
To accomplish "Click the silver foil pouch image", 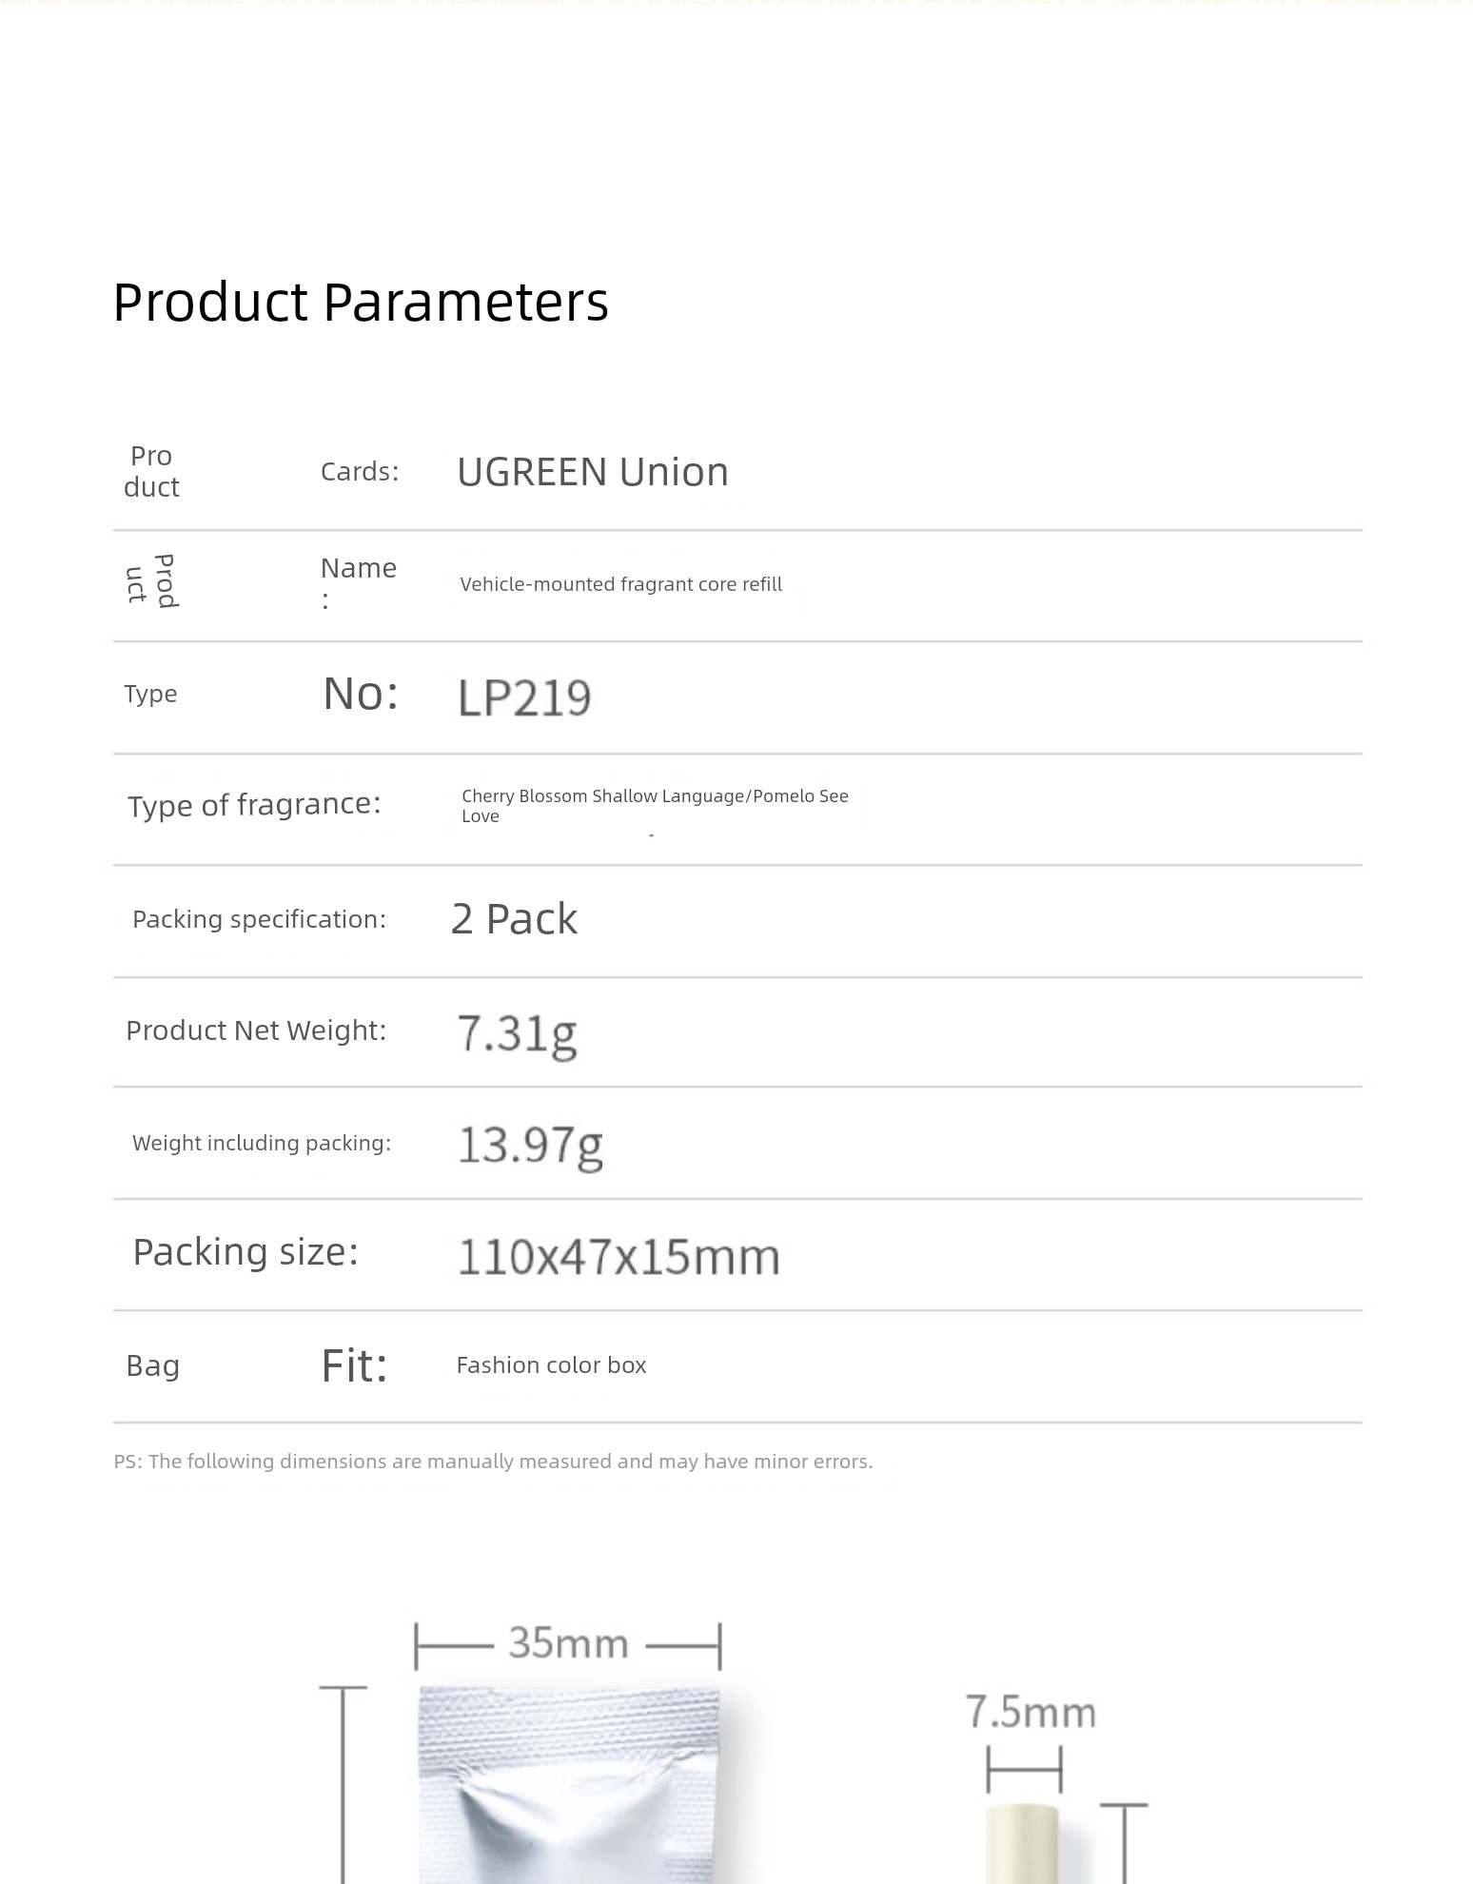I will (569, 1785).
